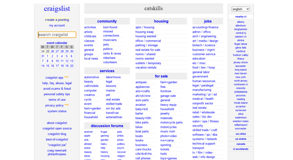Open system status link
Screen dimensions: 293x160
pyautogui.click(x=57, y=111)
